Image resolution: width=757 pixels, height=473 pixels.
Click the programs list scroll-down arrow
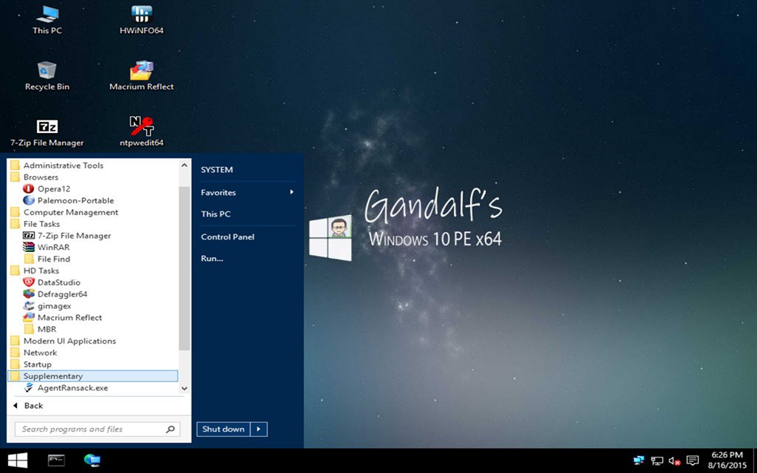(184, 388)
